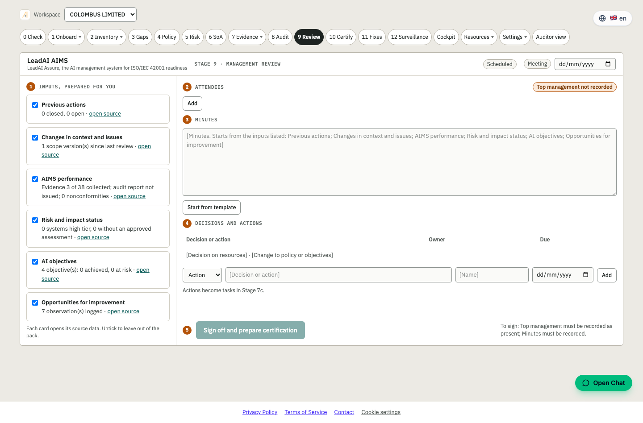The image size is (643, 423).
Task: Expand the 2 Inventory menu
Action: (x=106, y=37)
